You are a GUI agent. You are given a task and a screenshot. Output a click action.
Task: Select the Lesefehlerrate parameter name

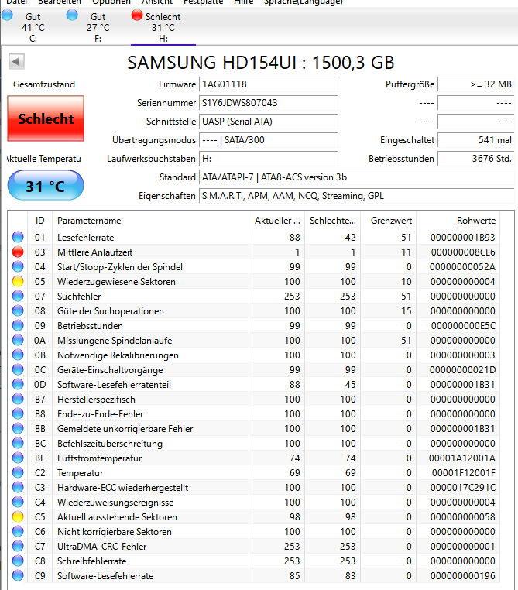[85, 238]
